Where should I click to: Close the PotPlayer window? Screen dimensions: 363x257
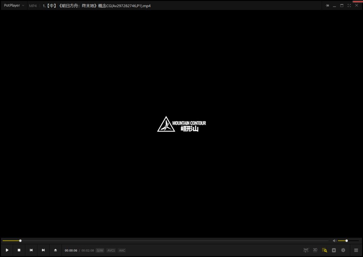pos(357,5)
